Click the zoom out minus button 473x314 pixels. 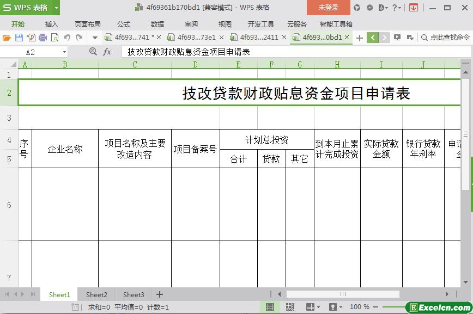pyautogui.click(x=376, y=307)
